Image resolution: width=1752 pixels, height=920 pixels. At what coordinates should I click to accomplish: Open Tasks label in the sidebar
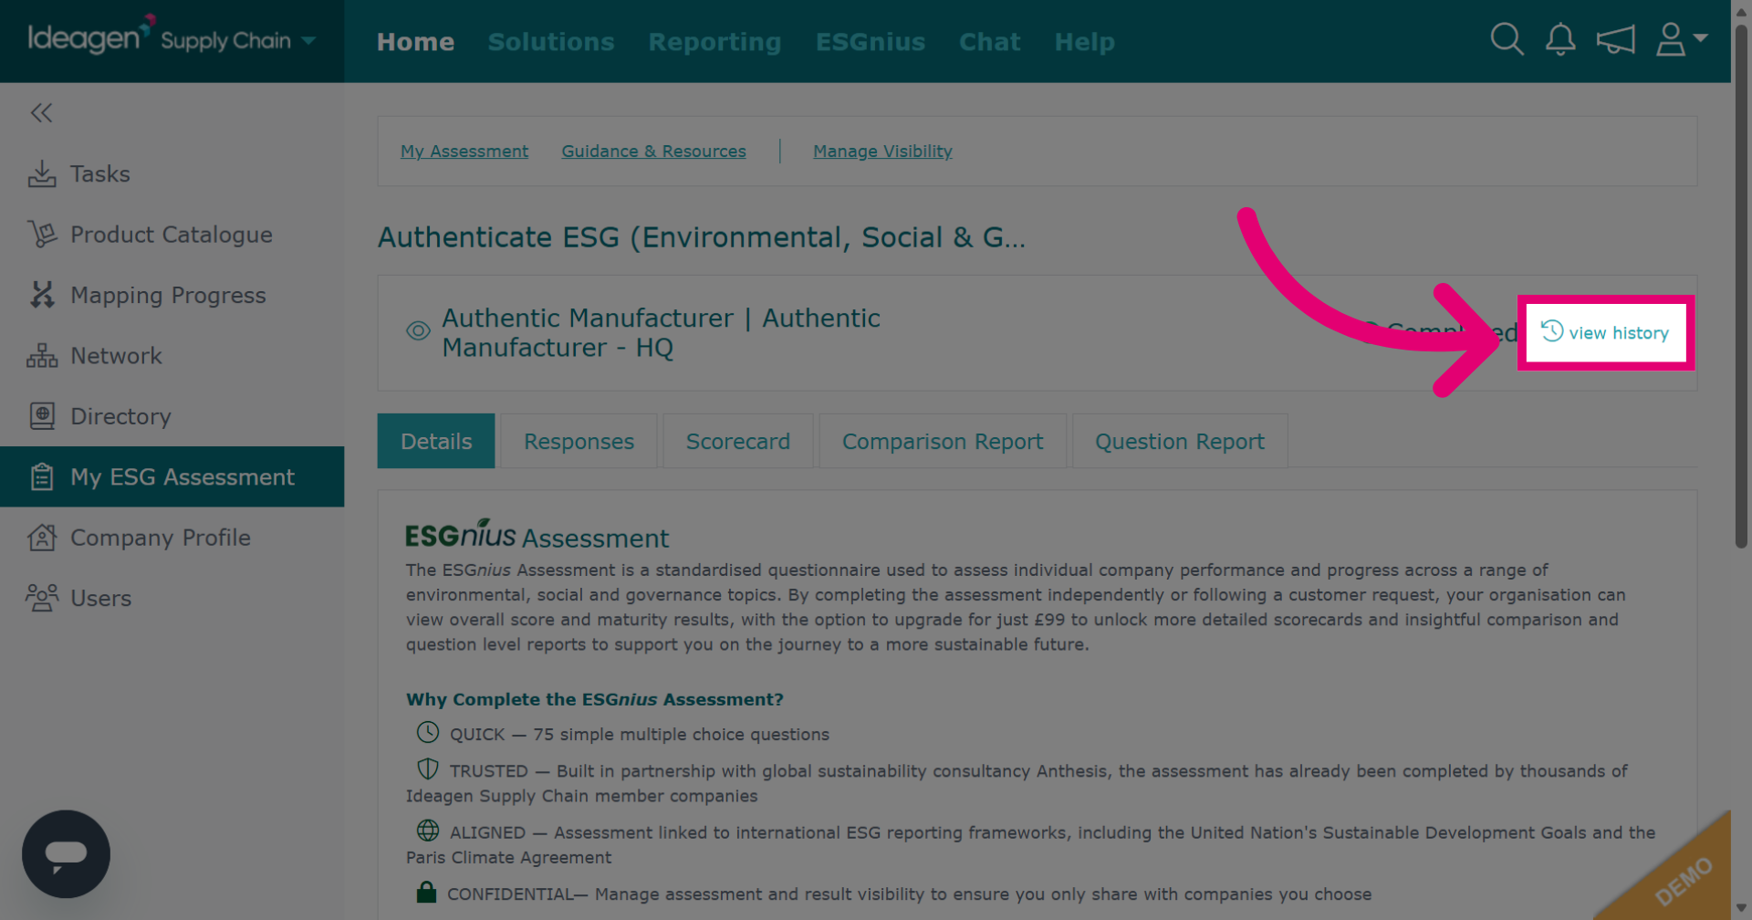point(100,173)
